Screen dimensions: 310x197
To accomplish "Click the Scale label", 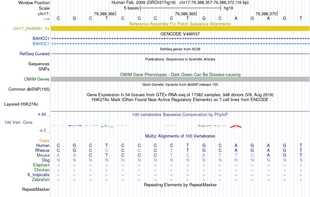I will click(x=44, y=8).
